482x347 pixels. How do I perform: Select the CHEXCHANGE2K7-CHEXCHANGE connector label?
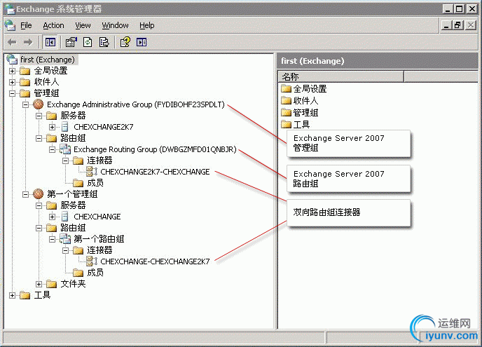[x=156, y=172]
